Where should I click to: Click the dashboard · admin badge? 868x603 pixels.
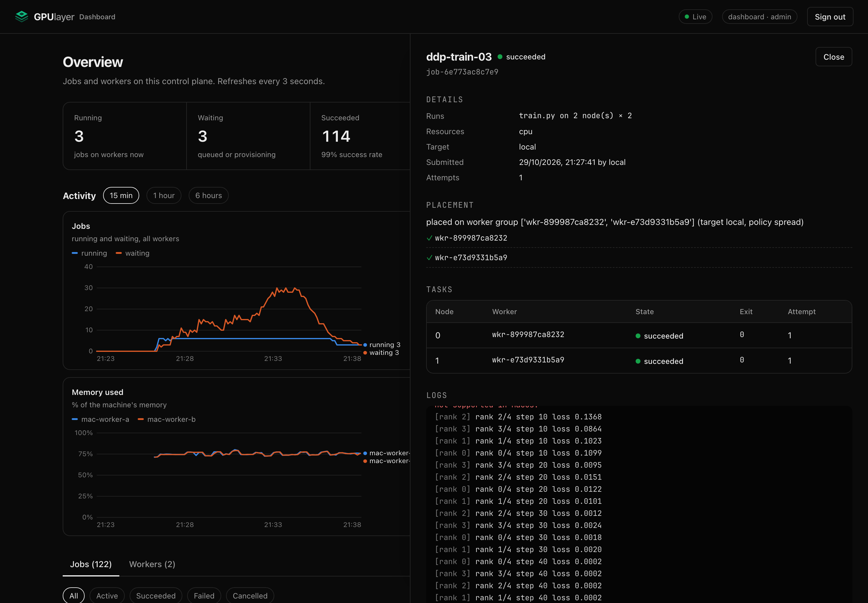[759, 17]
